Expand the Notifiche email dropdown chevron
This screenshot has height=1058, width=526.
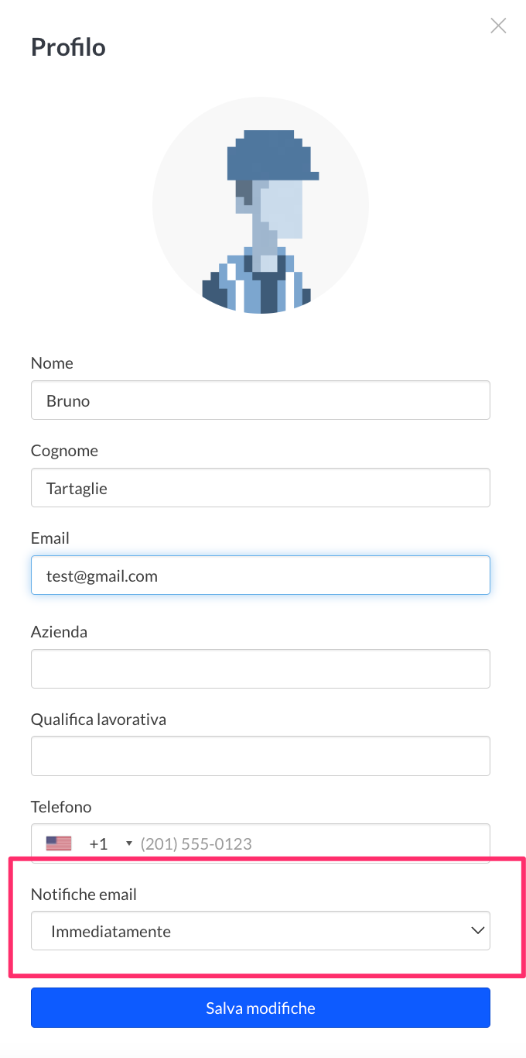(x=478, y=931)
